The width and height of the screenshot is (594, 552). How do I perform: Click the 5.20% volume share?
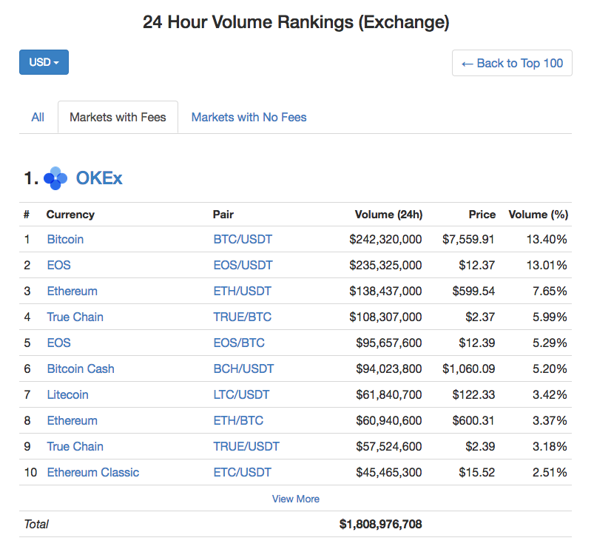point(550,368)
